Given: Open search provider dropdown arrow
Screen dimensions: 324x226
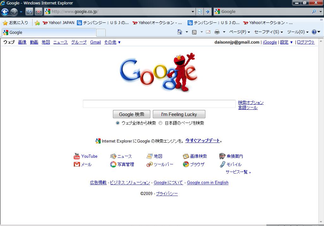Looking at the screenshot, I should (321, 12).
